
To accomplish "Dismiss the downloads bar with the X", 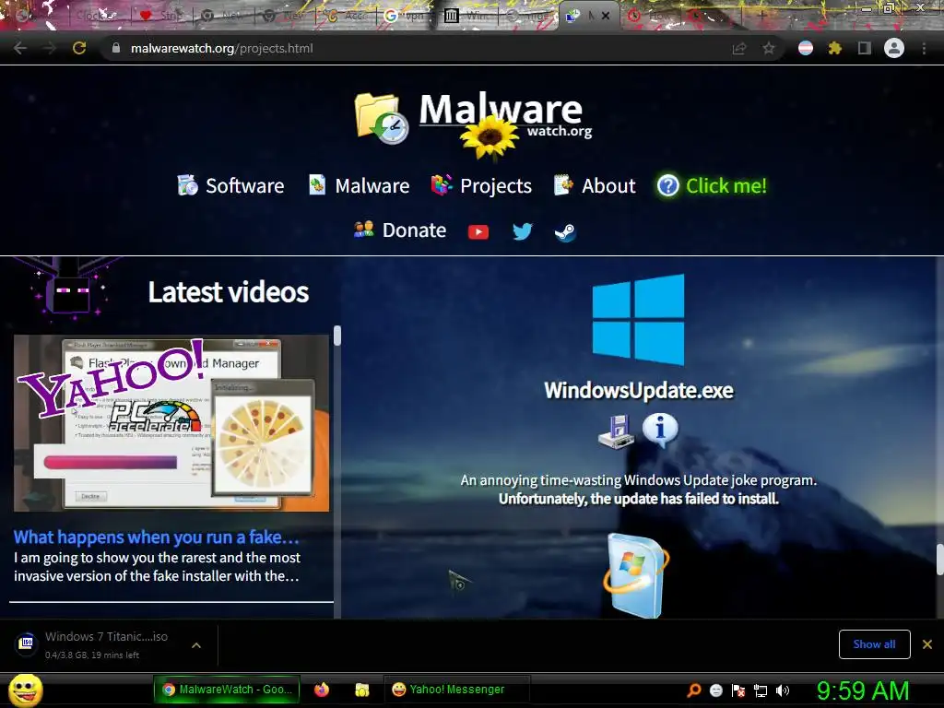I will click(927, 644).
